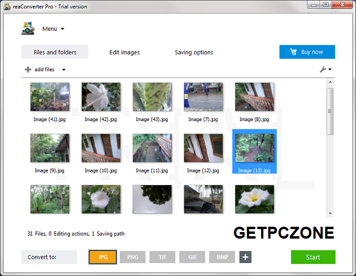Open the Saving options tab

click(x=194, y=52)
